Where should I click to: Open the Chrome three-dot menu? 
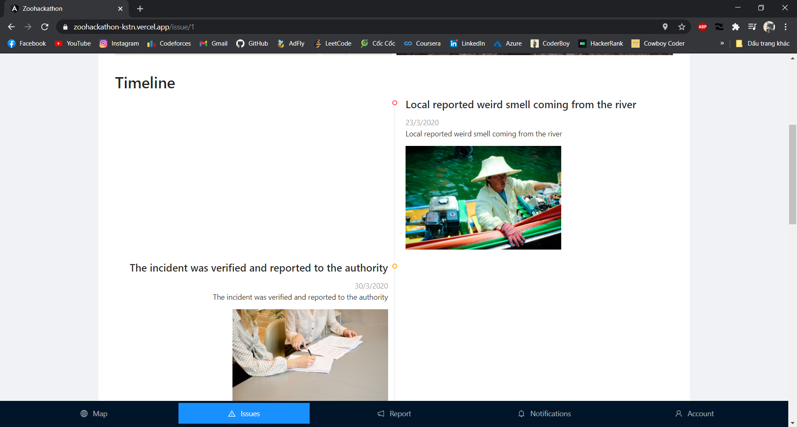click(x=785, y=27)
